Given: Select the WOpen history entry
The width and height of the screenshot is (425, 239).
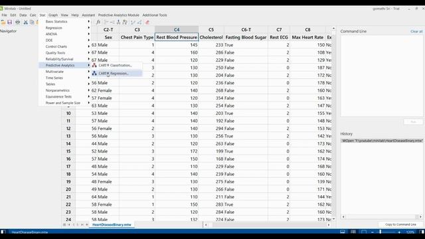Looking at the screenshot, I should (x=382, y=141).
